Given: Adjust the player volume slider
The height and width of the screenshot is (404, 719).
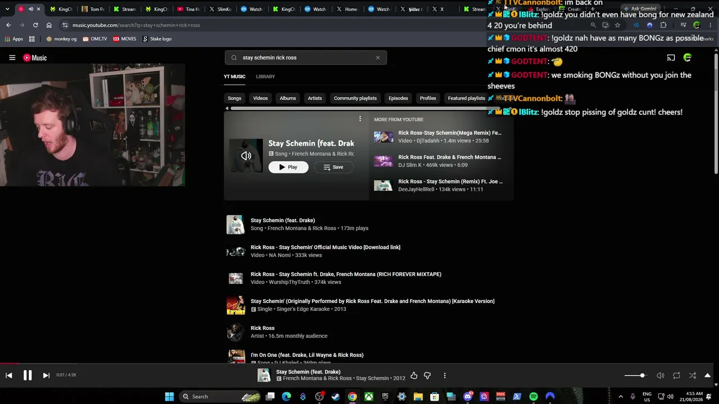Looking at the screenshot, I should (x=635, y=375).
